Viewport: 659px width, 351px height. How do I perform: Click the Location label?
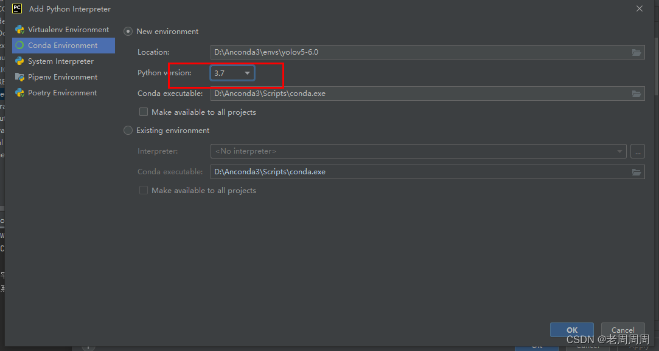point(153,52)
